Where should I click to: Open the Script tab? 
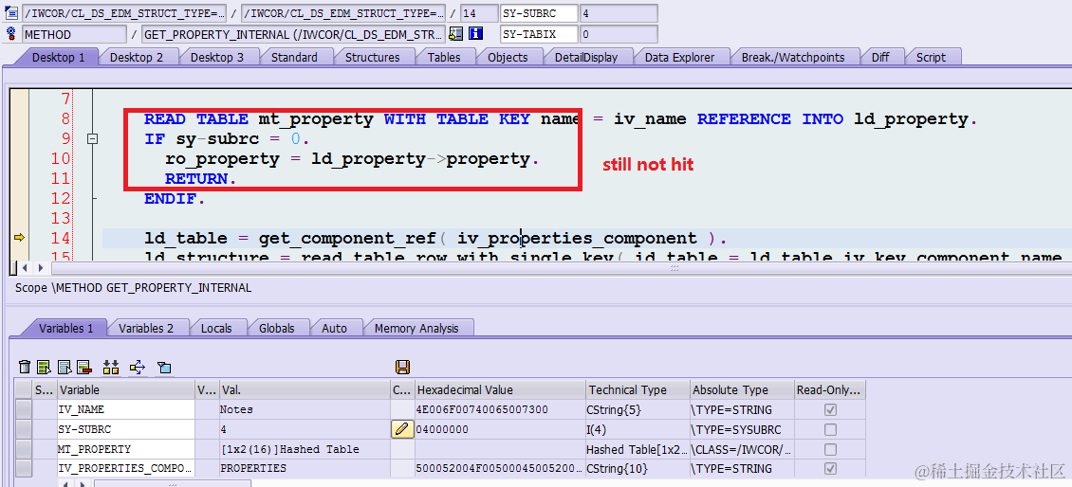[x=932, y=58]
